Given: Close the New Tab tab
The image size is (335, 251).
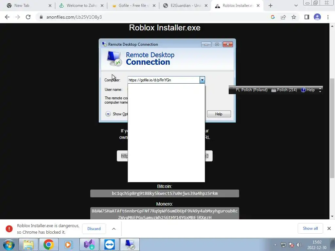Looking at the screenshot, I should tap(50, 6).
